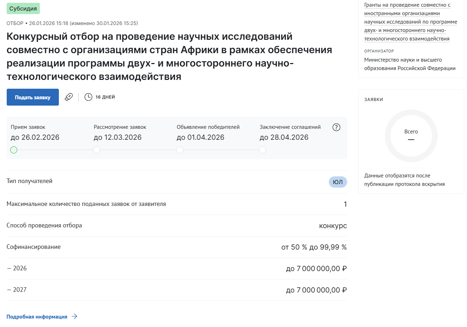The image size is (467, 327).
Task: Click the 16 ДНЕЙ remaining time label
Action: click(x=105, y=97)
